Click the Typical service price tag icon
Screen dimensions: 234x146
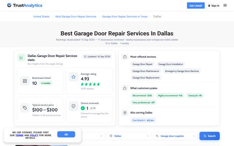pyautogui.click(x=25, y=108)
